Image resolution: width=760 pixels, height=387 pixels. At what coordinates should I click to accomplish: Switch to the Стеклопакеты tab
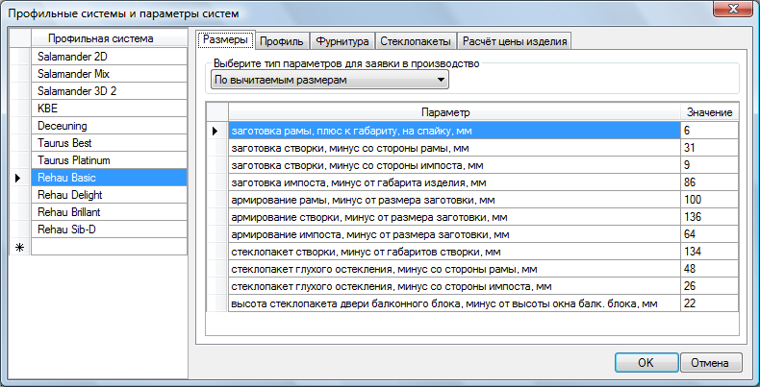tap(415, 40)
